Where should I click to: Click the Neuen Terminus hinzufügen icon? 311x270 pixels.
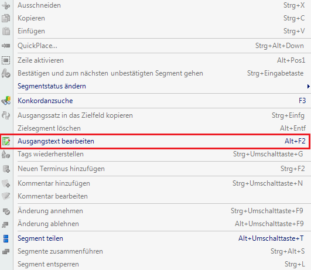[6, 169]
